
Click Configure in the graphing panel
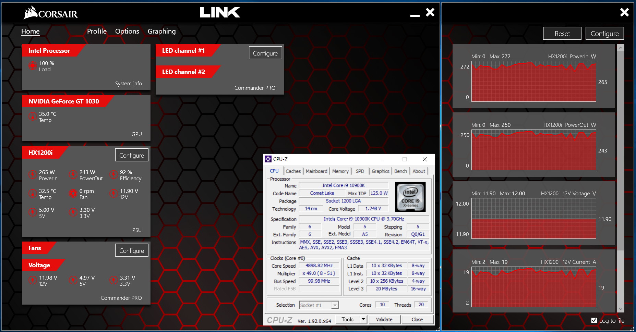[604, 34]
